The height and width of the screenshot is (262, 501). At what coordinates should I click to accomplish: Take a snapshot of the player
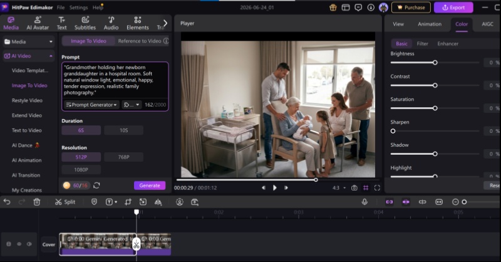(354, 188)
